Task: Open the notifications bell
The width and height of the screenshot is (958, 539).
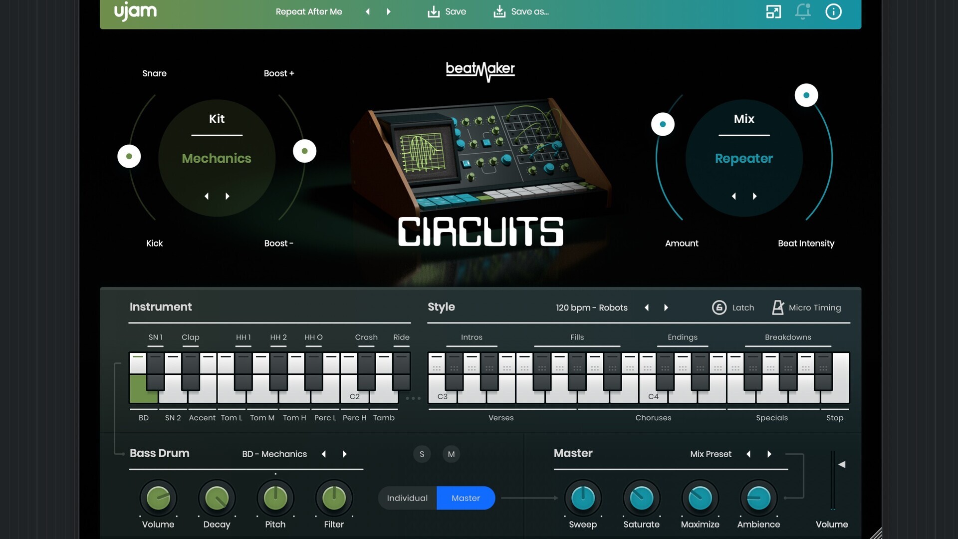Action: click(x=803, y=11)
